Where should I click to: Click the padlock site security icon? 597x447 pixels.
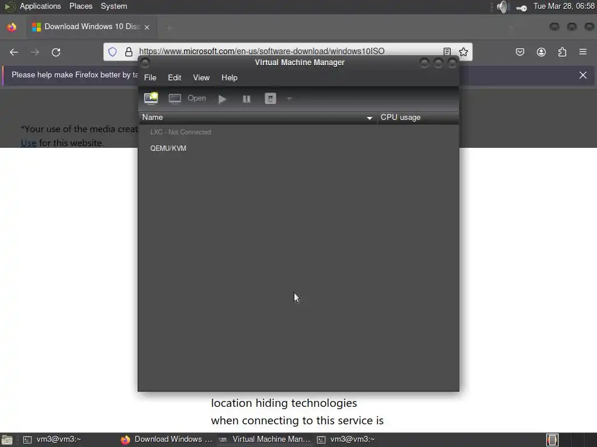coord(129,52)
